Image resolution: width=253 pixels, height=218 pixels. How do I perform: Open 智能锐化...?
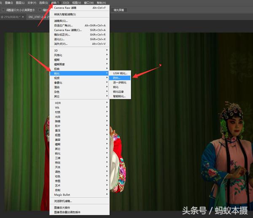click(120, 96)
